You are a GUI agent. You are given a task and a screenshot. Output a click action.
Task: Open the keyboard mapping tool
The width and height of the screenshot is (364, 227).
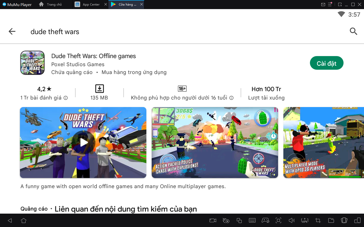[x=252, y=220]
